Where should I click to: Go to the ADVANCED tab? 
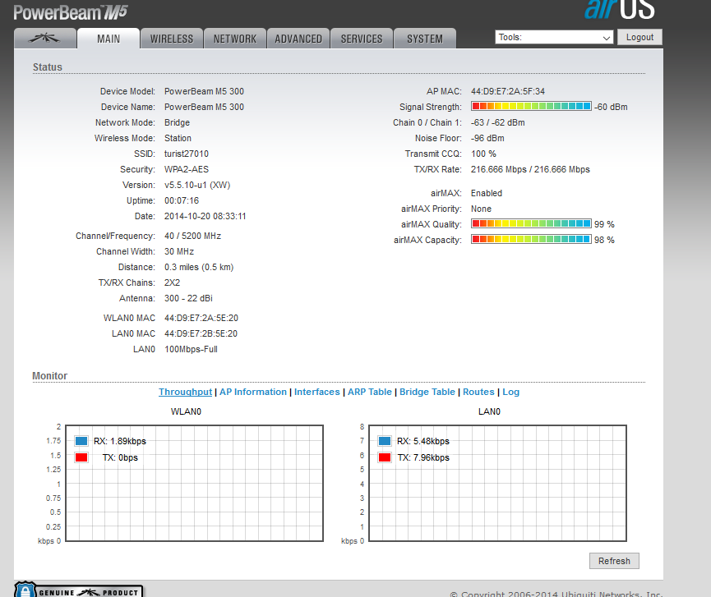click(298, 39)
